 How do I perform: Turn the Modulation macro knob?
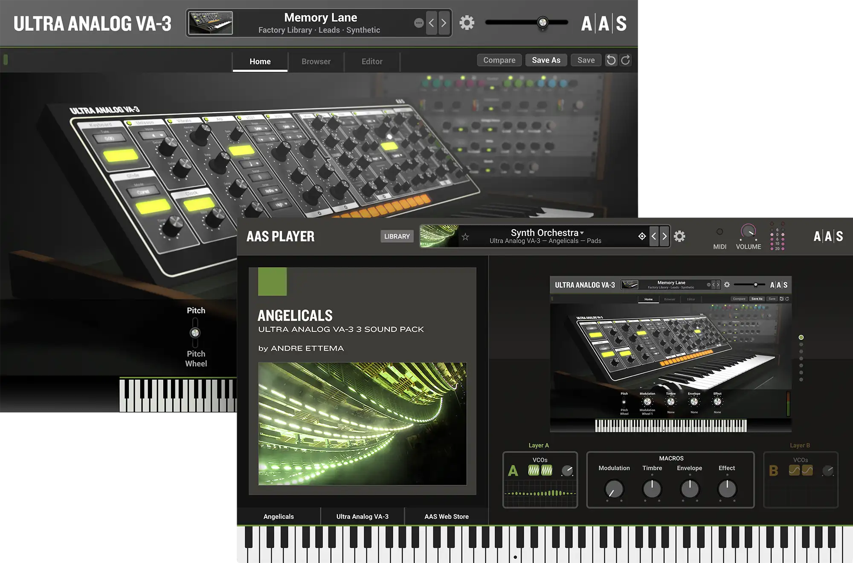coord(614,489)
